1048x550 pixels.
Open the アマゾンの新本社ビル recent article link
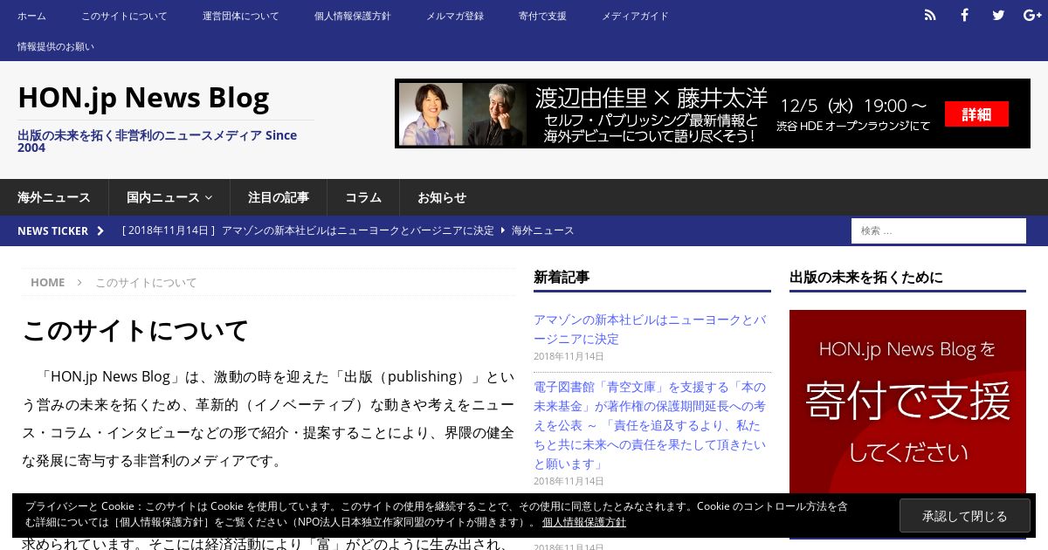click(x=650, y=329)
